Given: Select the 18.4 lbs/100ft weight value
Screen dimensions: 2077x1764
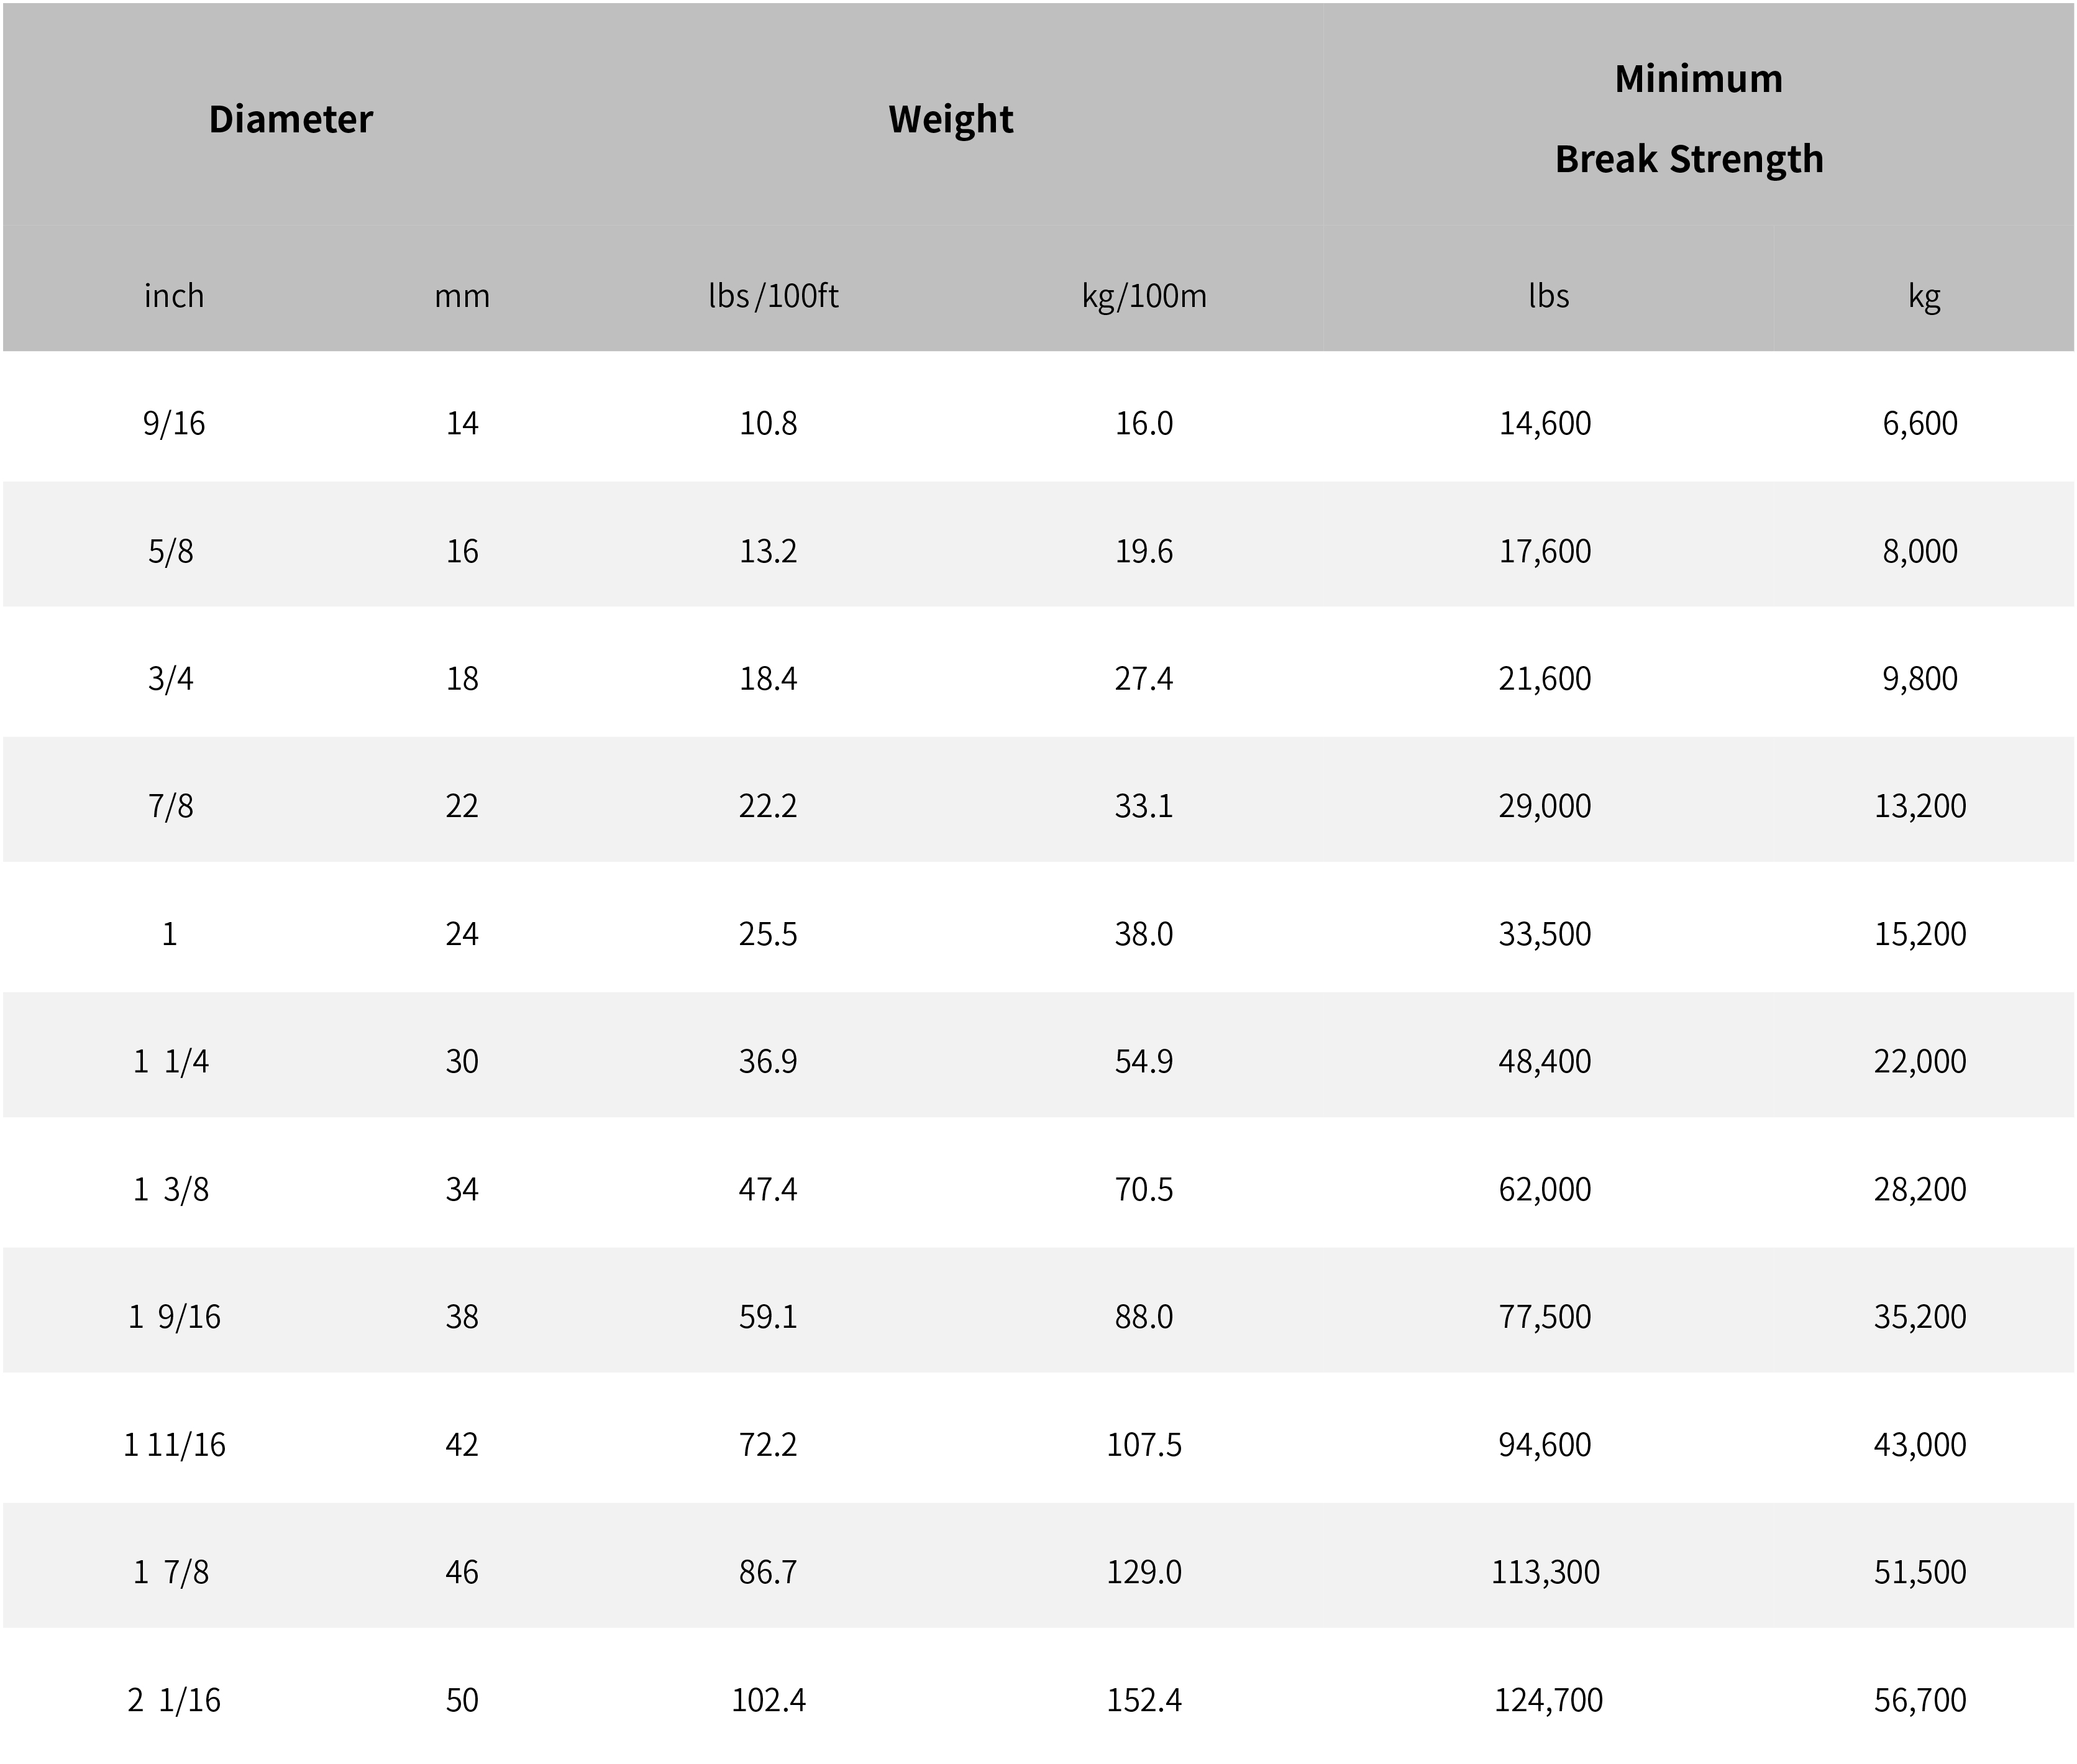Looking at the screenshot, I should click(768, 679).
